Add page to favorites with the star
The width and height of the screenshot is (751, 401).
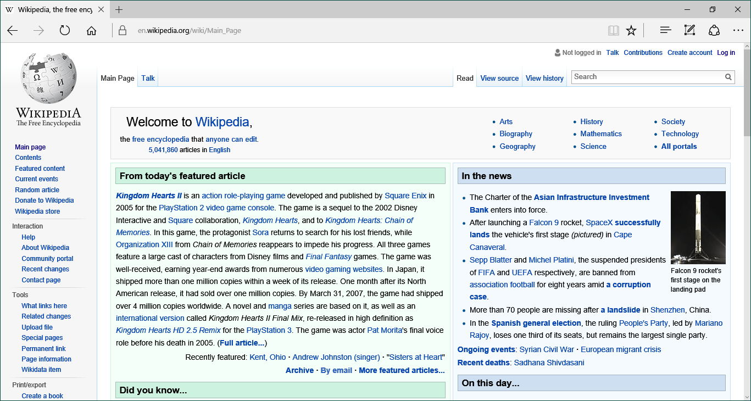tap(631, 31)
